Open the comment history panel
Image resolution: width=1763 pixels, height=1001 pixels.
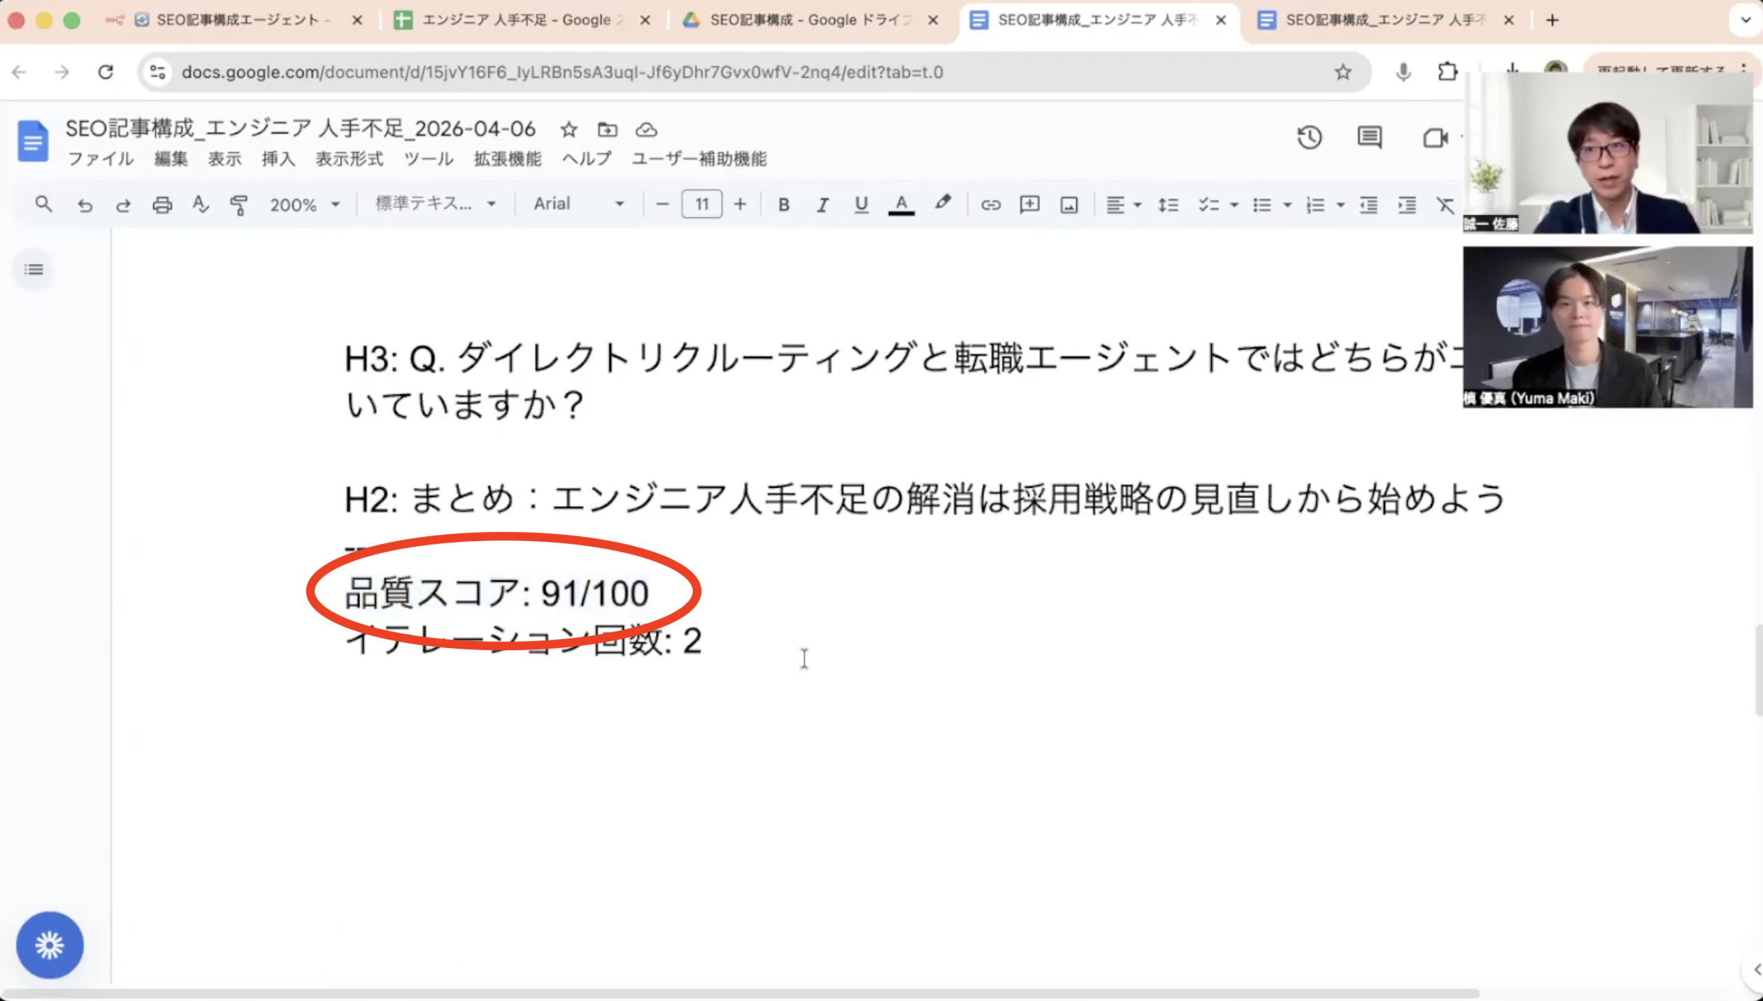coord(1369,137)
